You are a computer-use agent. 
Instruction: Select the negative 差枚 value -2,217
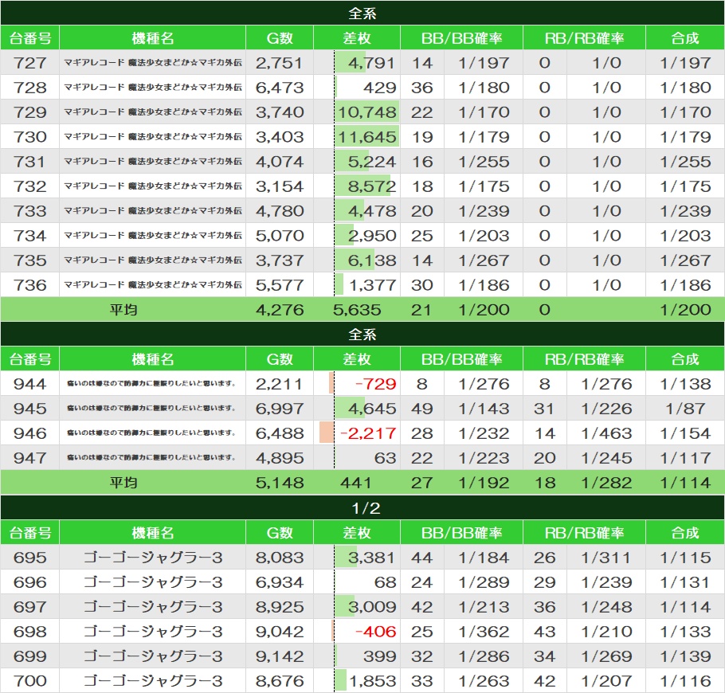click(x=368, y=433)
